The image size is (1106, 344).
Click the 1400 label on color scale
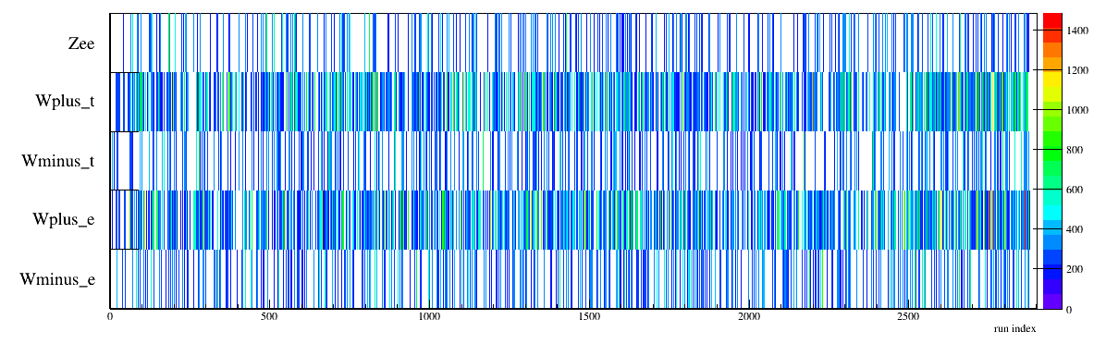1082,31
